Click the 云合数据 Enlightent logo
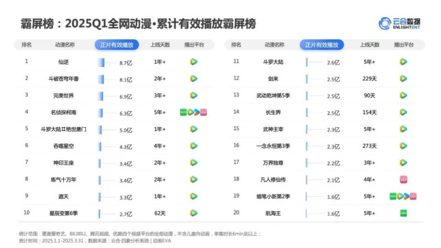441x248 pixels. point(400,23)
